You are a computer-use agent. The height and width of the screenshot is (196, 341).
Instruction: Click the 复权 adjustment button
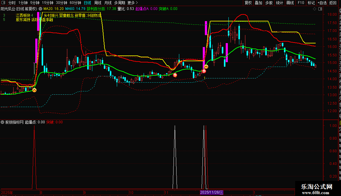[x=248, y=3]
